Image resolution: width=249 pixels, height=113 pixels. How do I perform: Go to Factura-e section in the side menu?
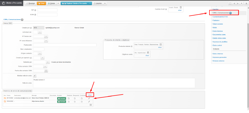coord(217,20)
